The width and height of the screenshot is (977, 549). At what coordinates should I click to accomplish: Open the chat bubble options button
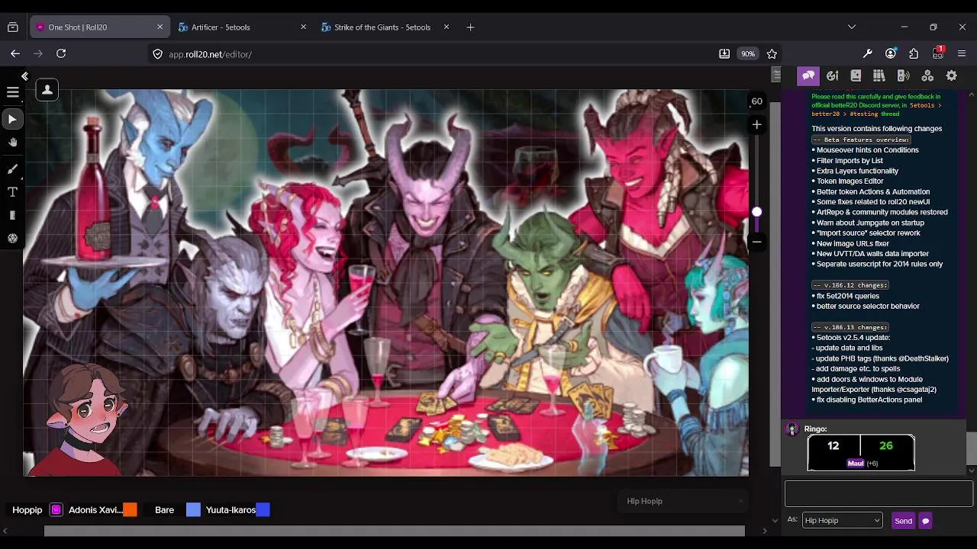click(925, 521)
